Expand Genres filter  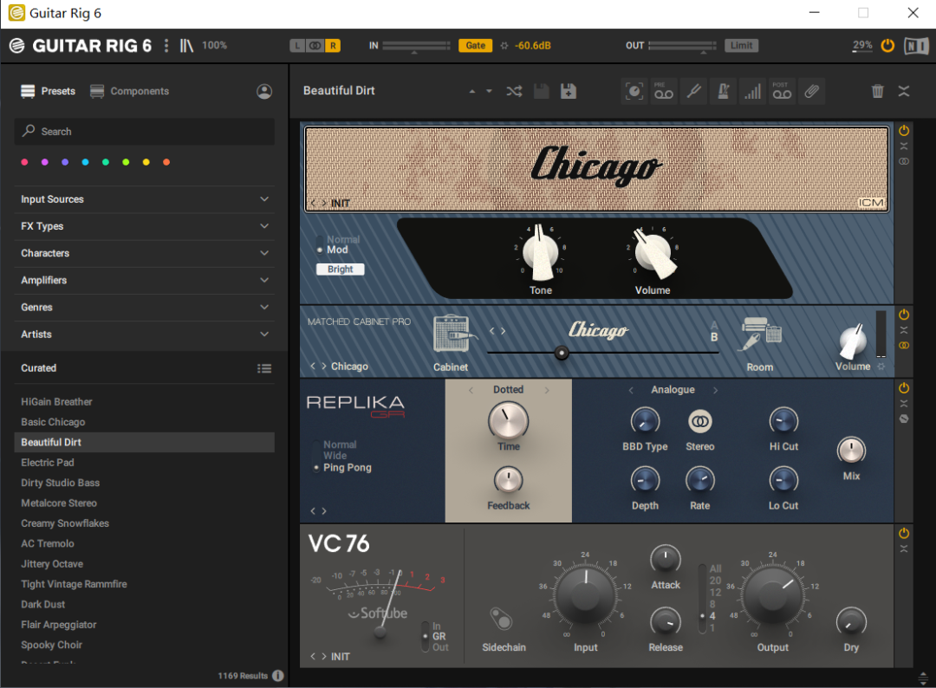pos(145,308)
